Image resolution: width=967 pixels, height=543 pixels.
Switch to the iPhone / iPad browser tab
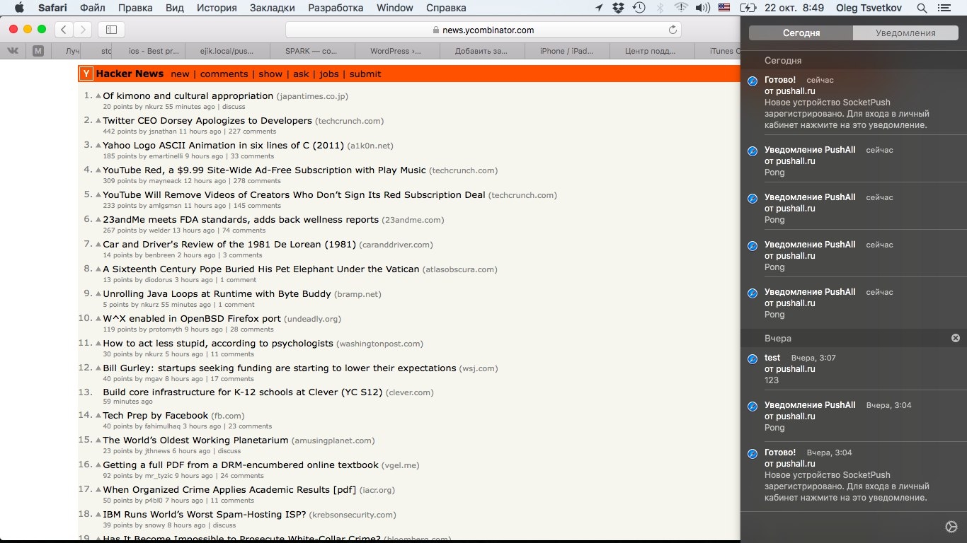point(567,51)
